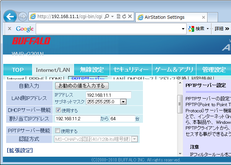The height and width of the screenshot is (165, 231).
Task: Click the settings pane scrollbar thumb
Action: (180, 104)
